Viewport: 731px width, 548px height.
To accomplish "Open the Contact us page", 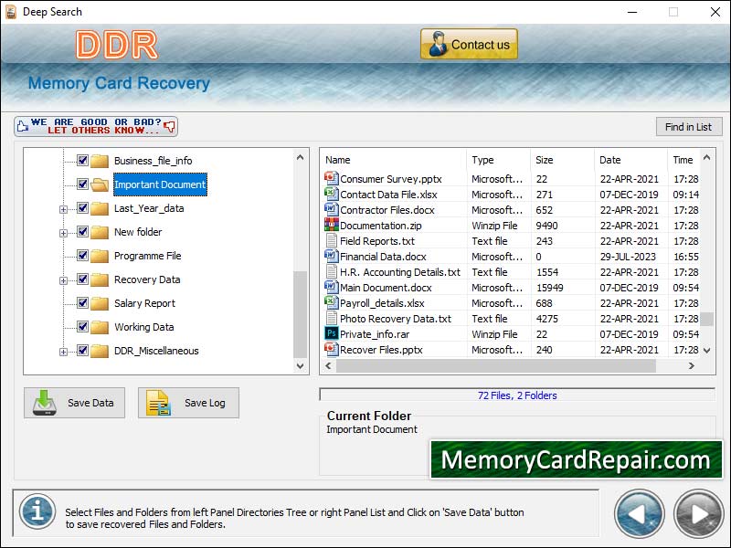I will click(468, 43).
